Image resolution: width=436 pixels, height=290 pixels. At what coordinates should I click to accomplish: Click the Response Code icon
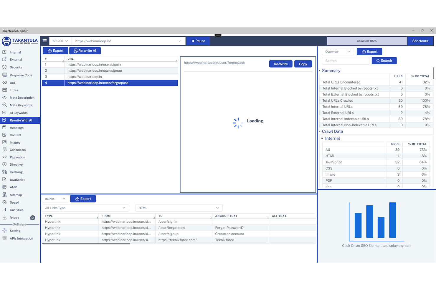pyautogui.click(x=4, y=75)
